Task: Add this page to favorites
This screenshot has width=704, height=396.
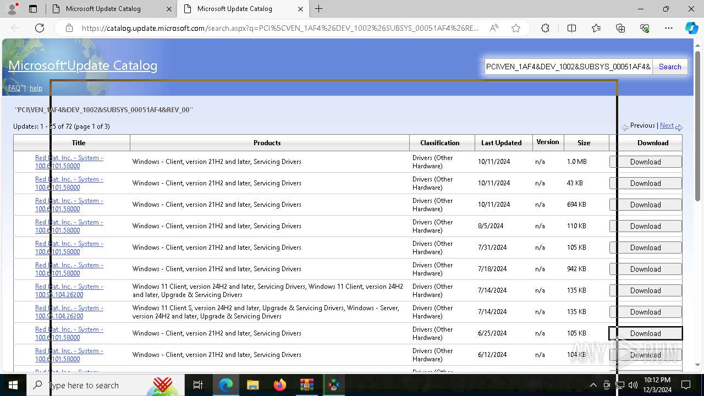Action: [x=515, y=28]
